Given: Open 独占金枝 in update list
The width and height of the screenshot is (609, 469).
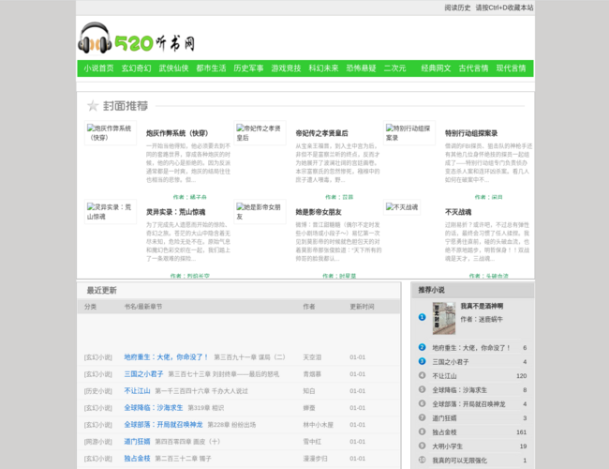Looking at the screenshot, I should 137,459.
